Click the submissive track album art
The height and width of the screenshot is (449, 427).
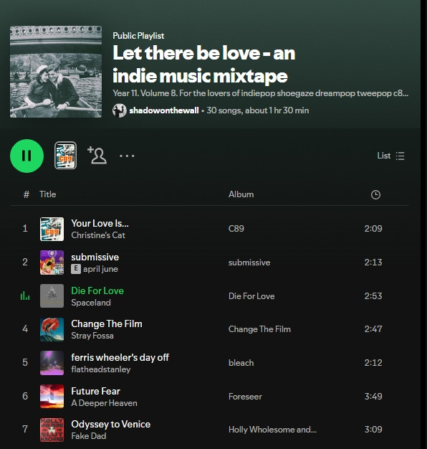point(52,263)
